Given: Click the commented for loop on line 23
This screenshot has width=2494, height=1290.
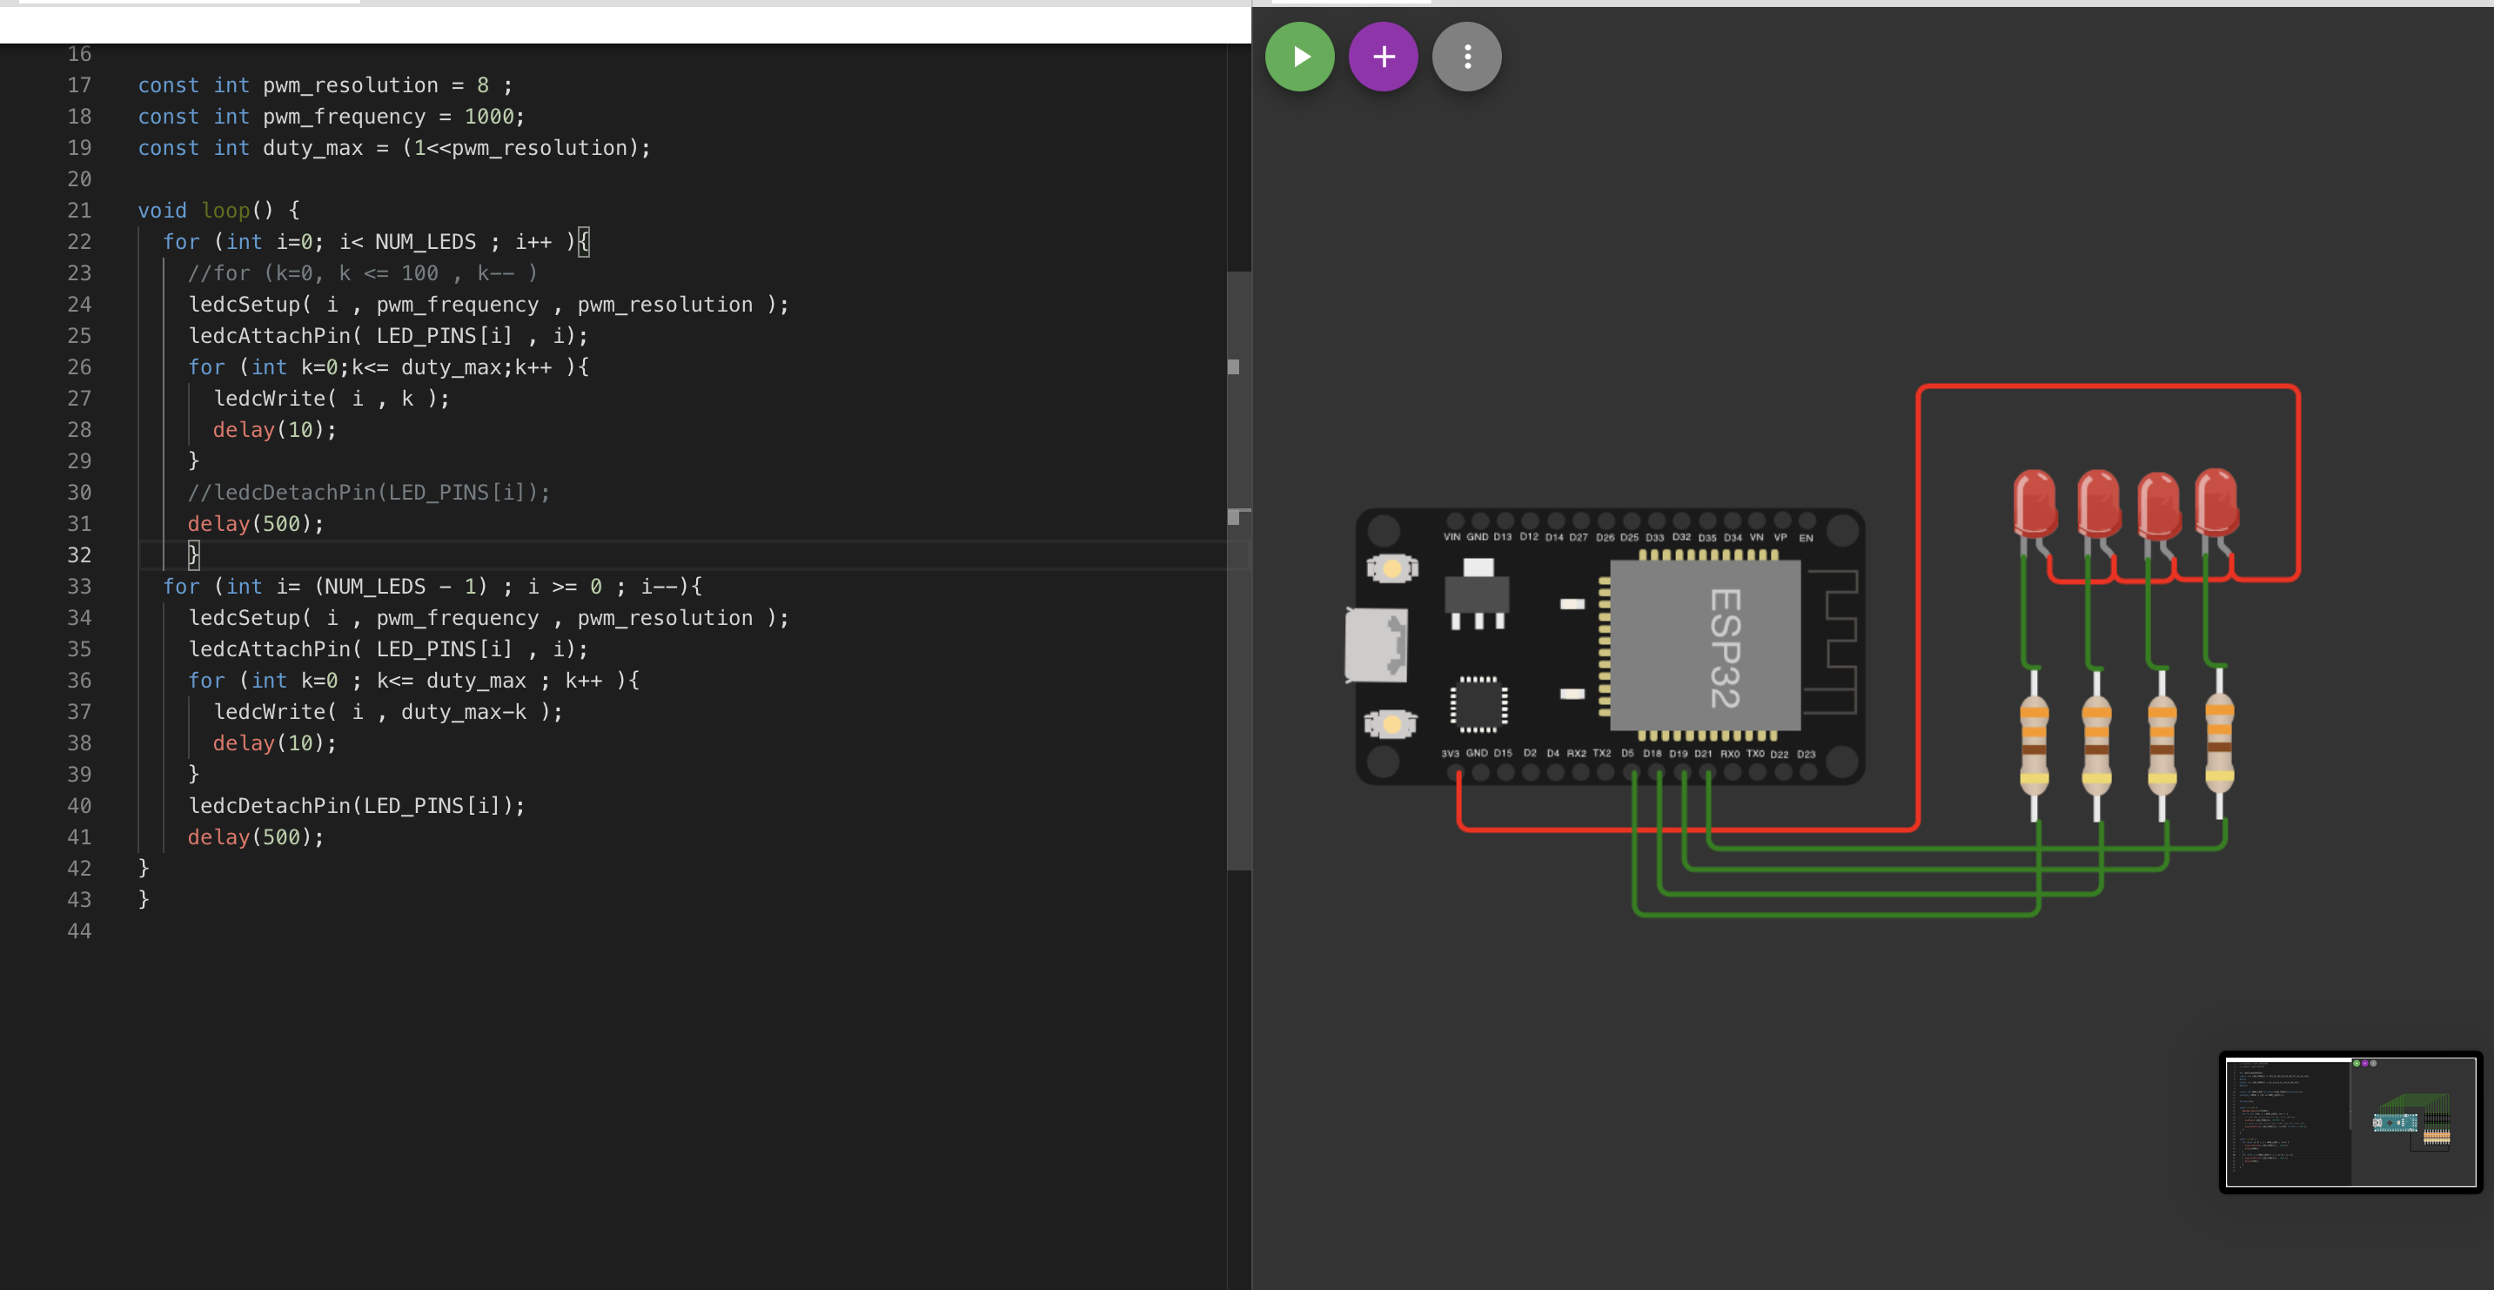Looking at the screenshot, I should coord(362,273).
